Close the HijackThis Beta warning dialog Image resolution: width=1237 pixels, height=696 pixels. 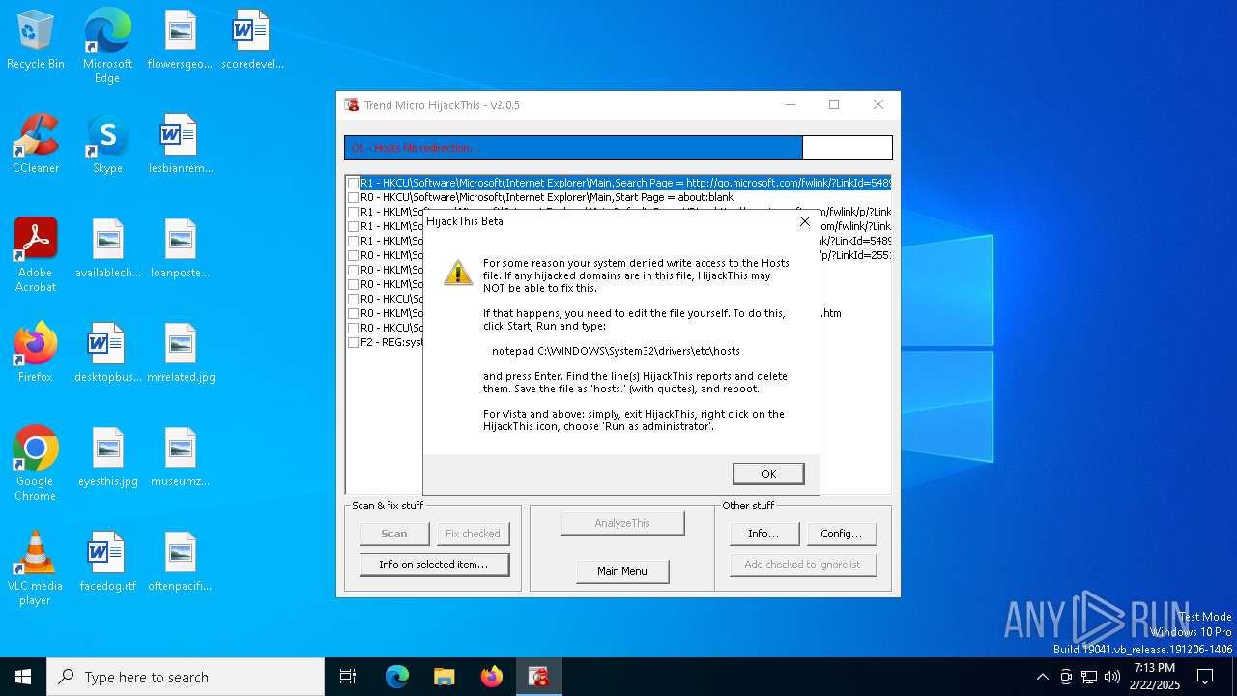click(804, 221)
